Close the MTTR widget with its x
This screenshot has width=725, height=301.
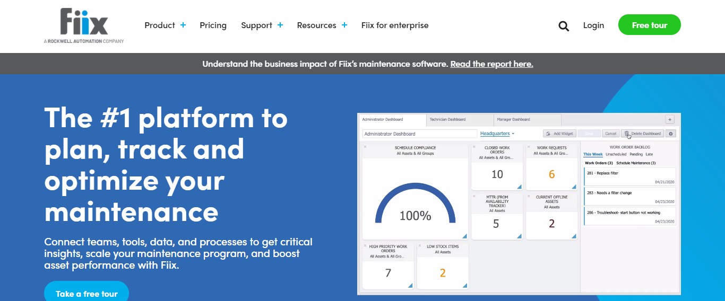(474, 196)
